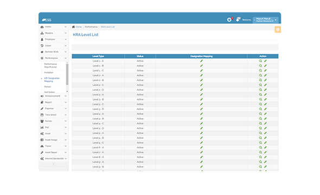Image resolution: width=320 pixels, height=195 pixels.
Task: Edit the Level 4 - B row
Action: coord(265,119)
